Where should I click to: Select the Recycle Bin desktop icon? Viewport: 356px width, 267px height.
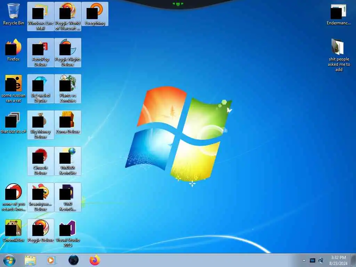[14, 14]
